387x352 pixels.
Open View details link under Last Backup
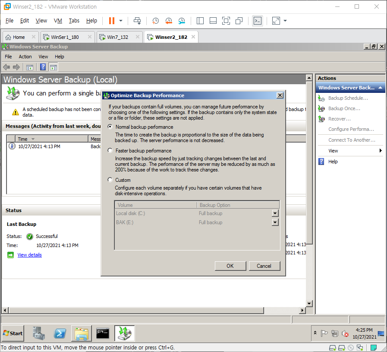30,255
